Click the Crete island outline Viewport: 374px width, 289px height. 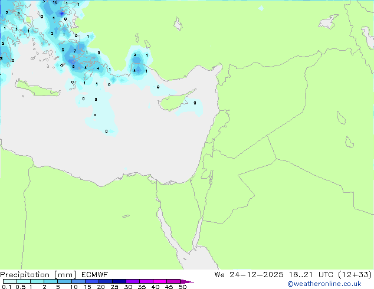[x=38, y=88]
